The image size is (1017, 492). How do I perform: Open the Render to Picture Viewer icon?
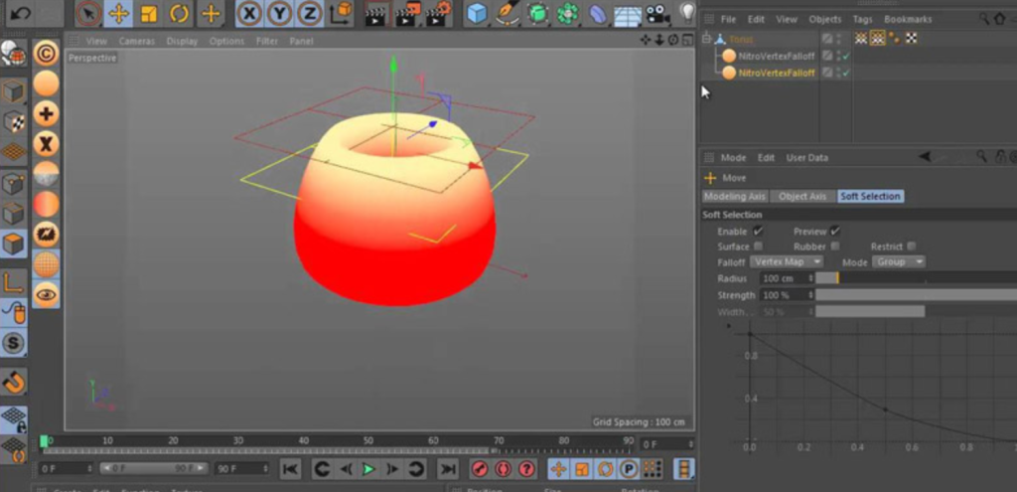pyautogui.click(x=409, y=14)
